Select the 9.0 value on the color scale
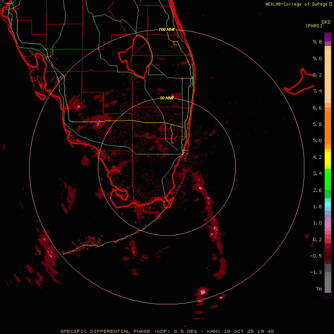334x334 pixels. [317, 58]
